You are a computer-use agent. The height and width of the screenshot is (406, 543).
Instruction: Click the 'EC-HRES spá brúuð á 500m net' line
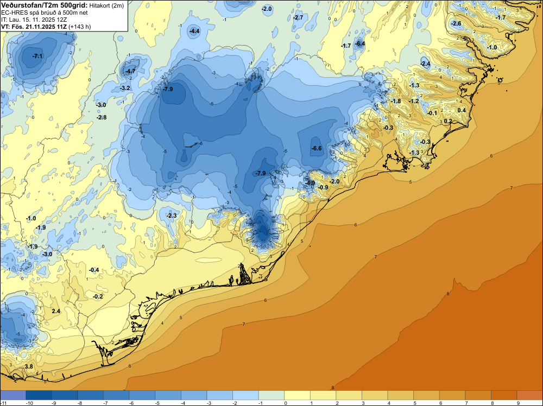point(45,12)
